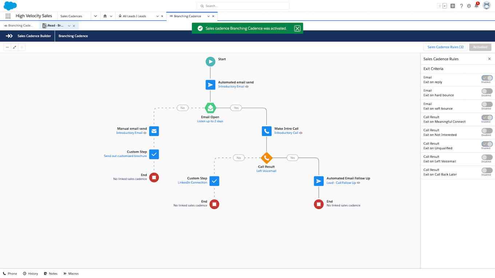The height and width of the screenshot is (278, 495).
Task: Select the End node below Follow Up
Action: [x=319, y=204]
